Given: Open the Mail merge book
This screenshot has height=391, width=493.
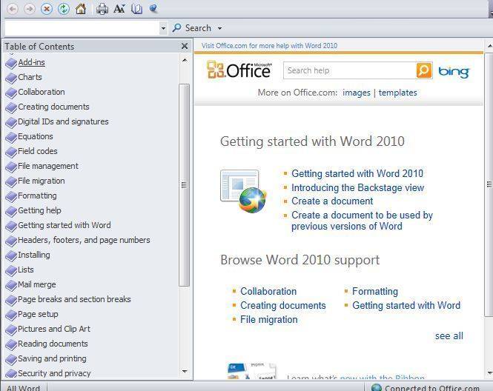Looking at the screenshot, I should pyautogui.click(x=37, y=284).
